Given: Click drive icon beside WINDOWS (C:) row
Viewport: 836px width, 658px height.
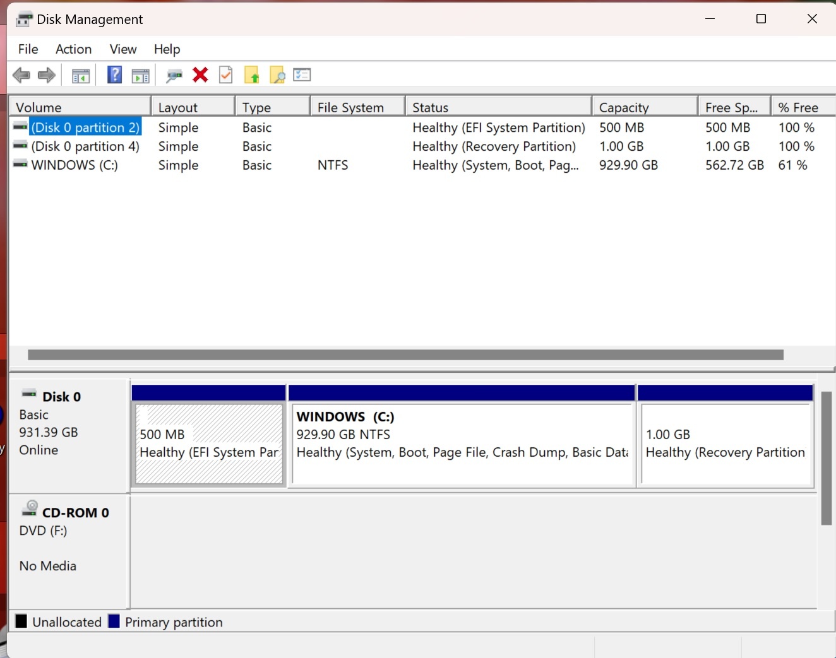Looking at the screenshot, I should point(20,165).
